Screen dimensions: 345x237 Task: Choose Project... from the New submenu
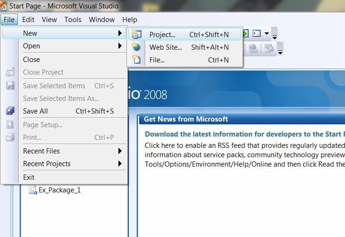coord(162,34)
